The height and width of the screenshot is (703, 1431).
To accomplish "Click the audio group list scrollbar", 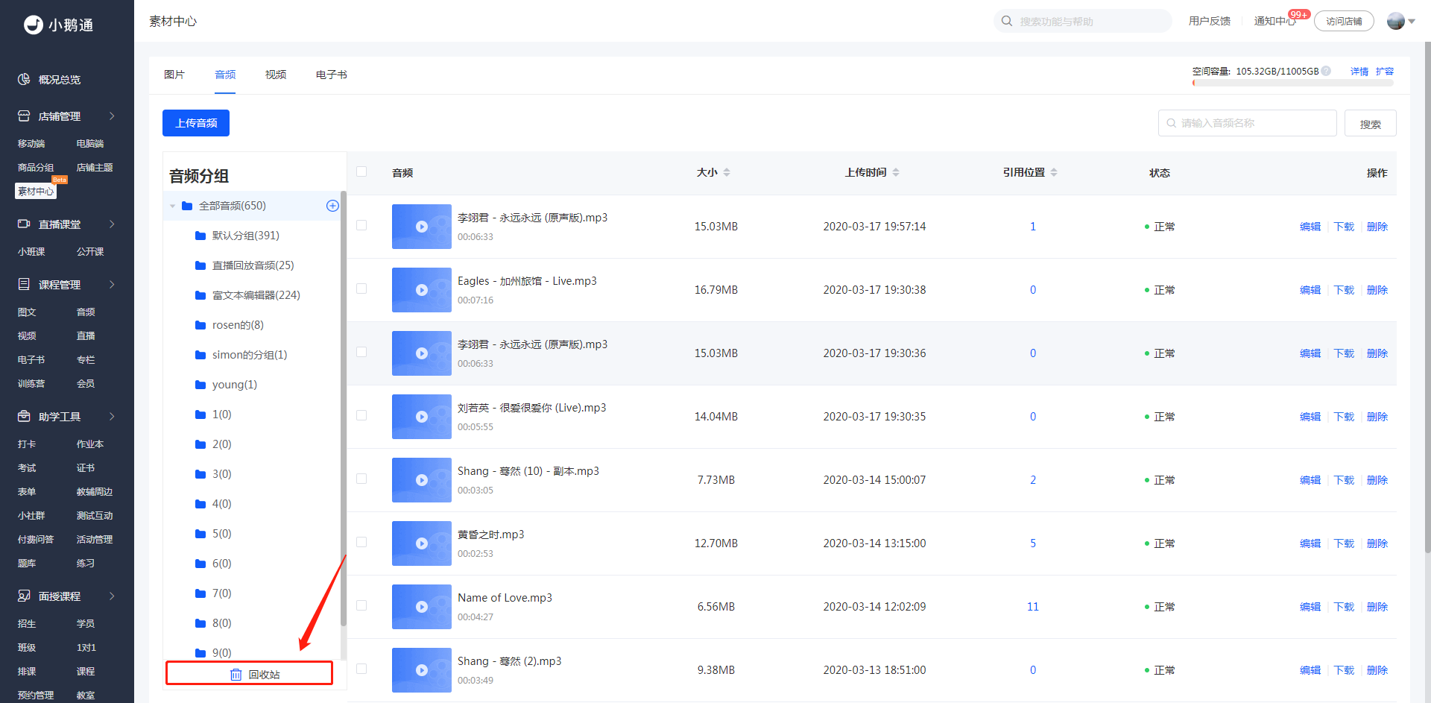I will [344, 410].
